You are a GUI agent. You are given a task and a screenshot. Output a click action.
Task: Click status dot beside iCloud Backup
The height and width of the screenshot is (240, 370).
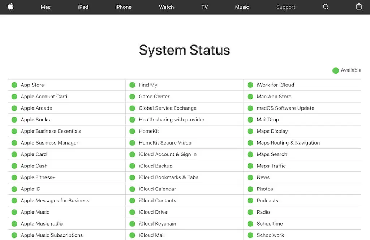pos(132,166)
